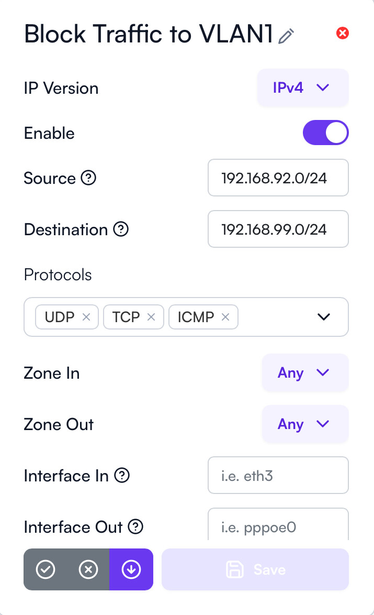The width and height of the screenshot is (374, 615).
Task: Open the IPv4 version dropdown
Action: click(x=302, y=87)
